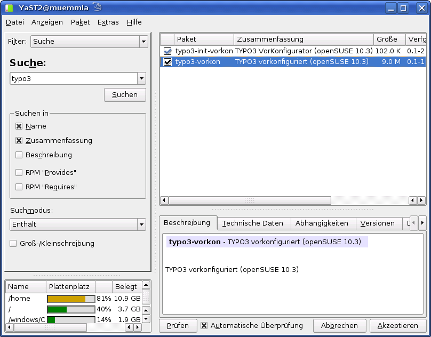Viewport: 431px width, 337px height.
Task: Select the typo3-vorkon package name
Action: point(198,62)
